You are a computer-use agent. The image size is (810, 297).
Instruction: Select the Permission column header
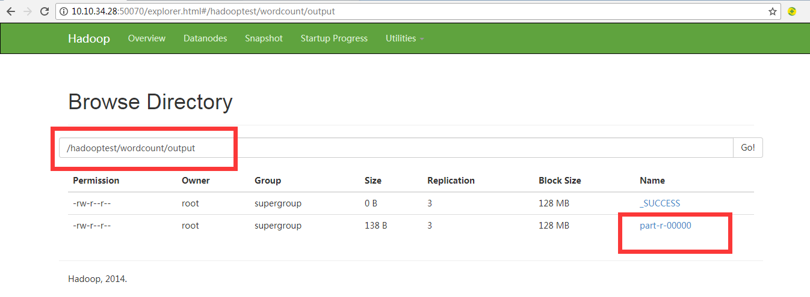point(96,181)
